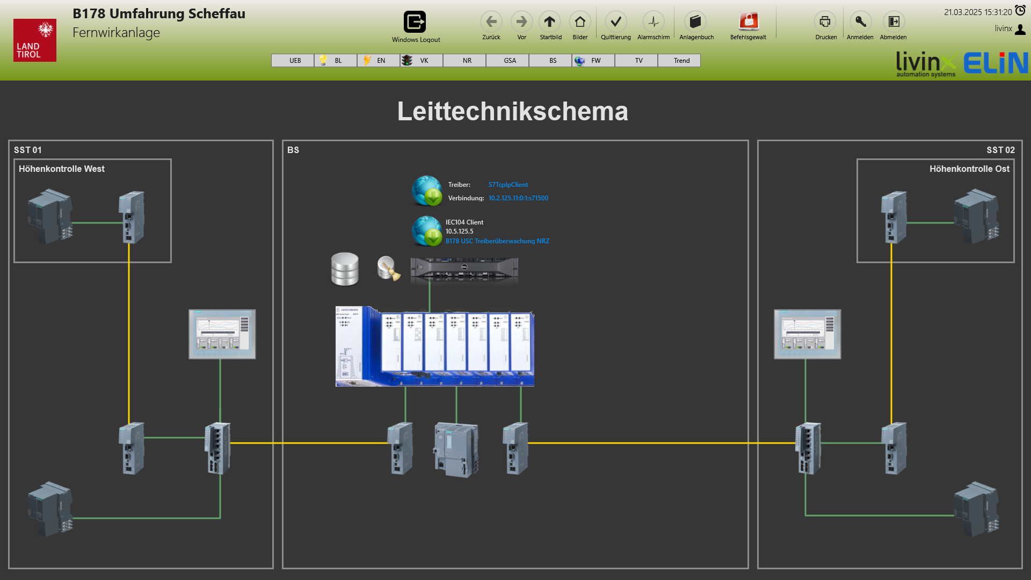Open the Bilder house icon
Viewport: 1031px width, 580px height.
pos(580,22)
